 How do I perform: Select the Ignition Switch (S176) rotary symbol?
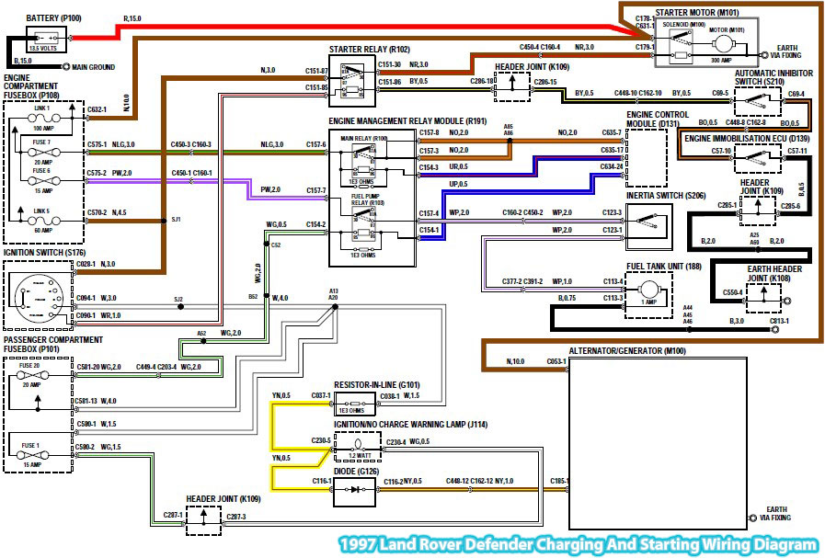click(x=39, y=298)
